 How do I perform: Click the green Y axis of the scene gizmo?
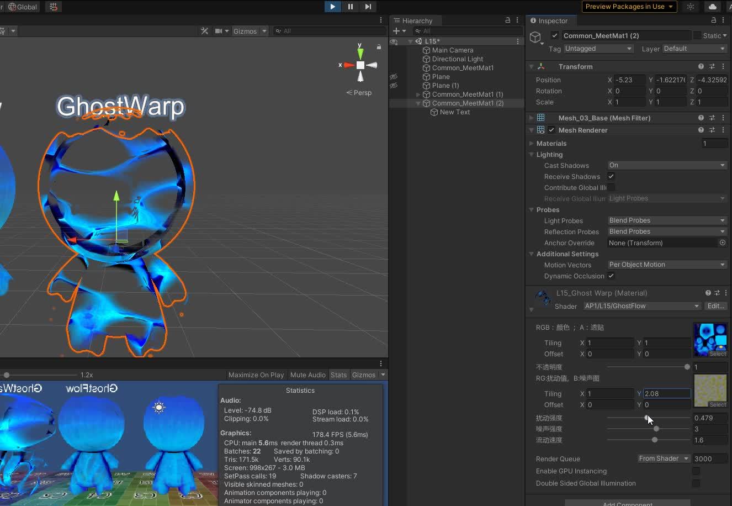tap(360, 53)
